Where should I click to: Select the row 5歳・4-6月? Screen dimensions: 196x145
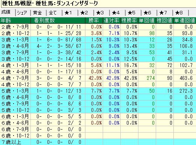[98, 97]
